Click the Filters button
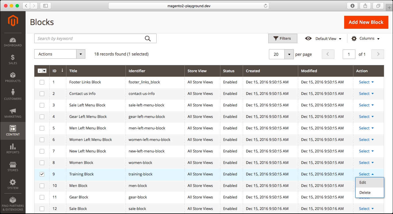Screen dimensions: 393x214 coord(283,39)
